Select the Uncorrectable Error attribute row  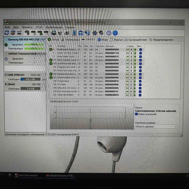(96, 78)
